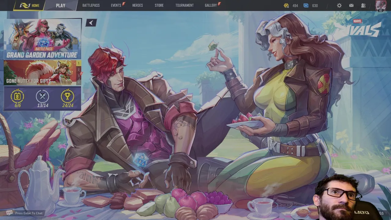Click the chat bubble icon

click(9, 213)
